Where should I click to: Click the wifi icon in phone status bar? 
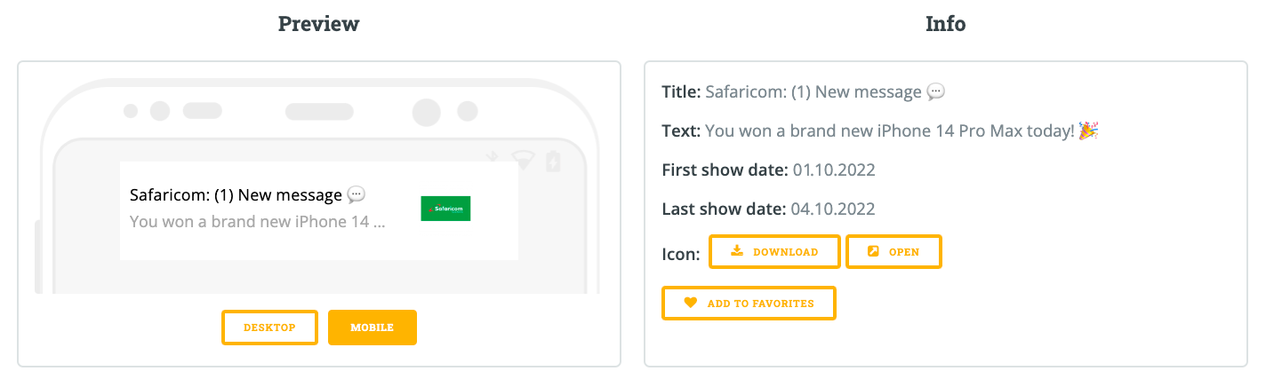522,161
